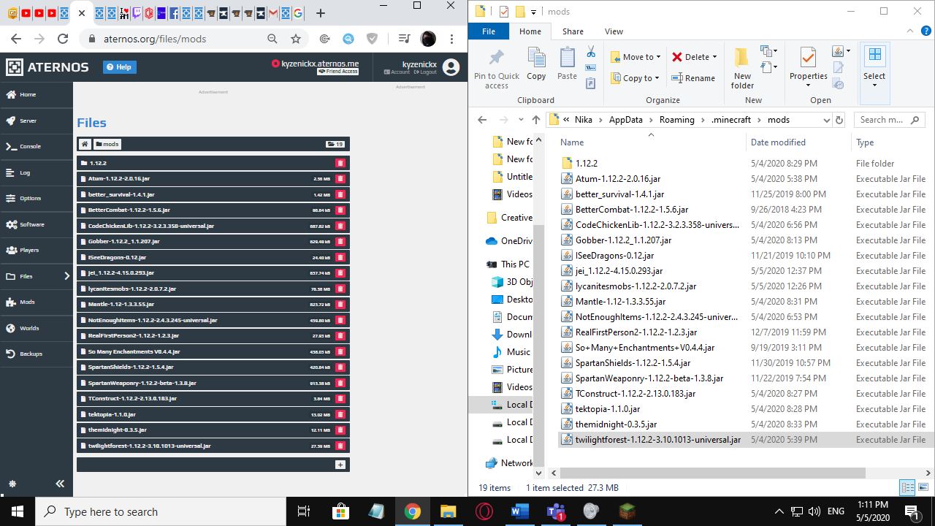Click the Windows taskbar search box
Viewport: 935px width, 526px height.
coord(161,511)
